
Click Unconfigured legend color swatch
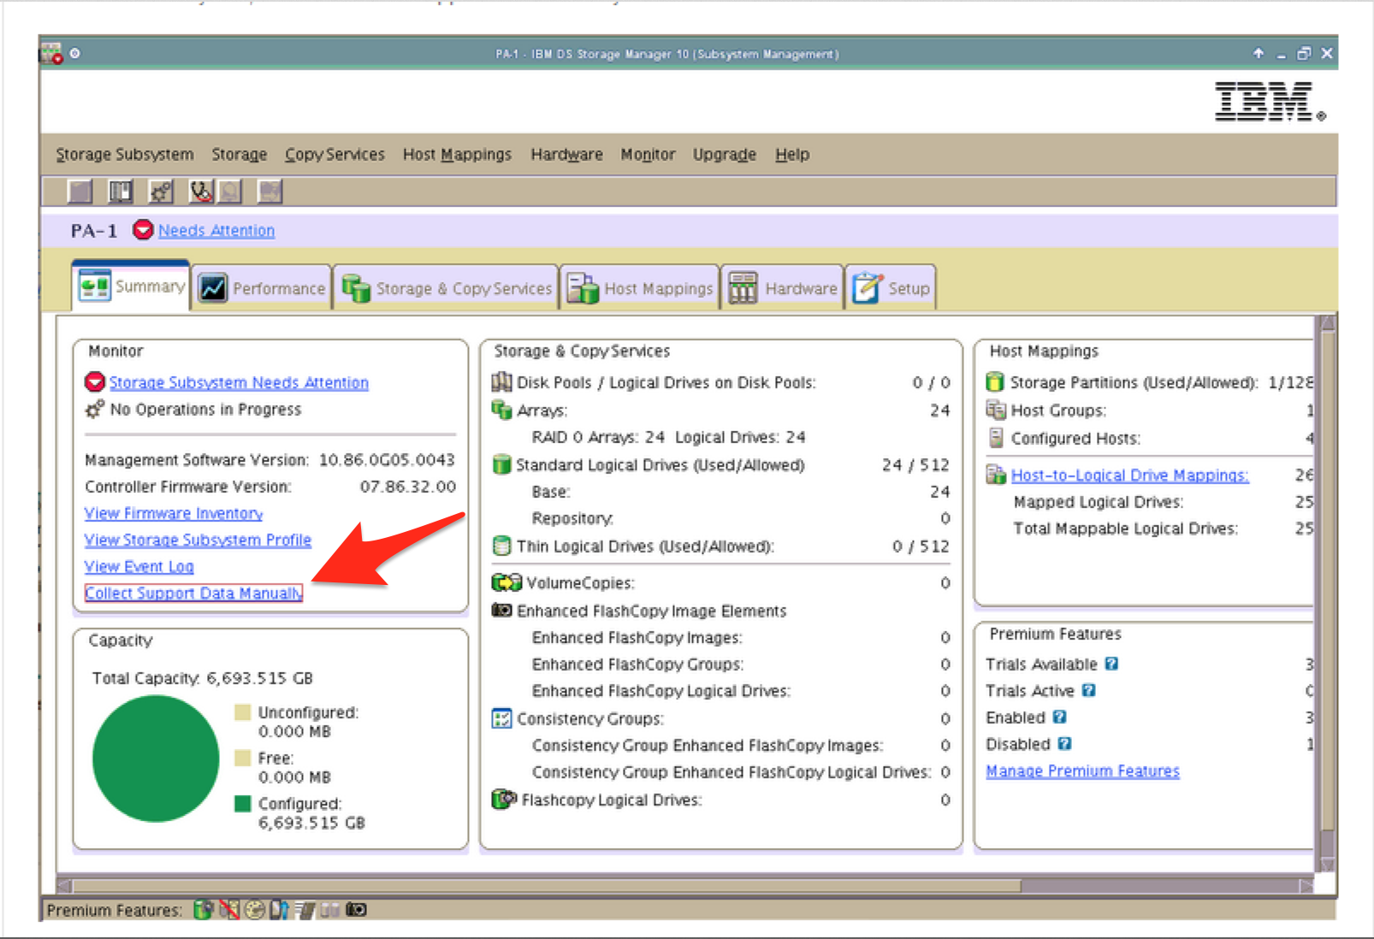click(x=243, y=712)
